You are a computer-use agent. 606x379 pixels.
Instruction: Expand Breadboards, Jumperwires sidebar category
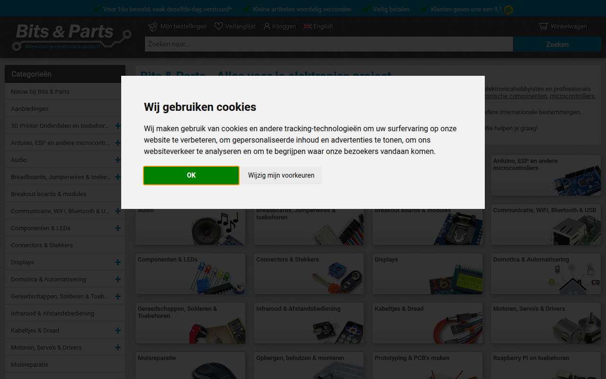click(x=118, y=177)
